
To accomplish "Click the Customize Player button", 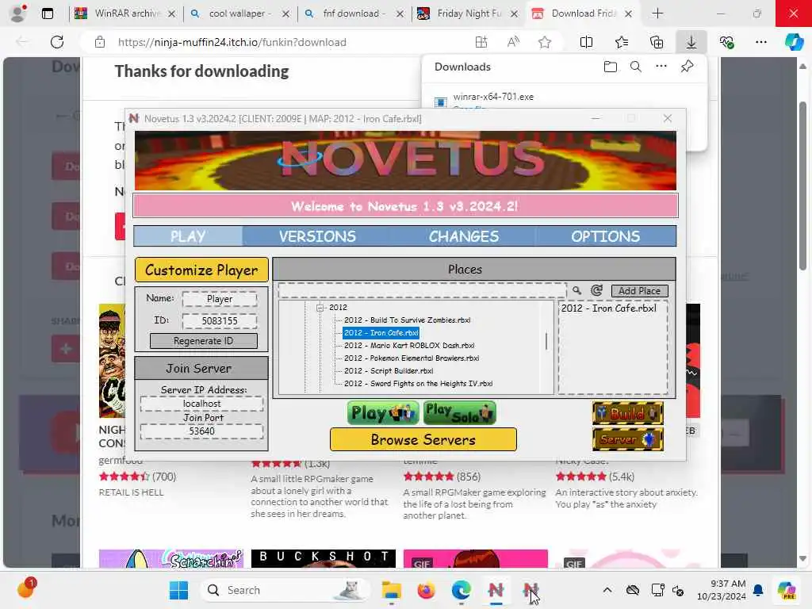I will 201,270.
